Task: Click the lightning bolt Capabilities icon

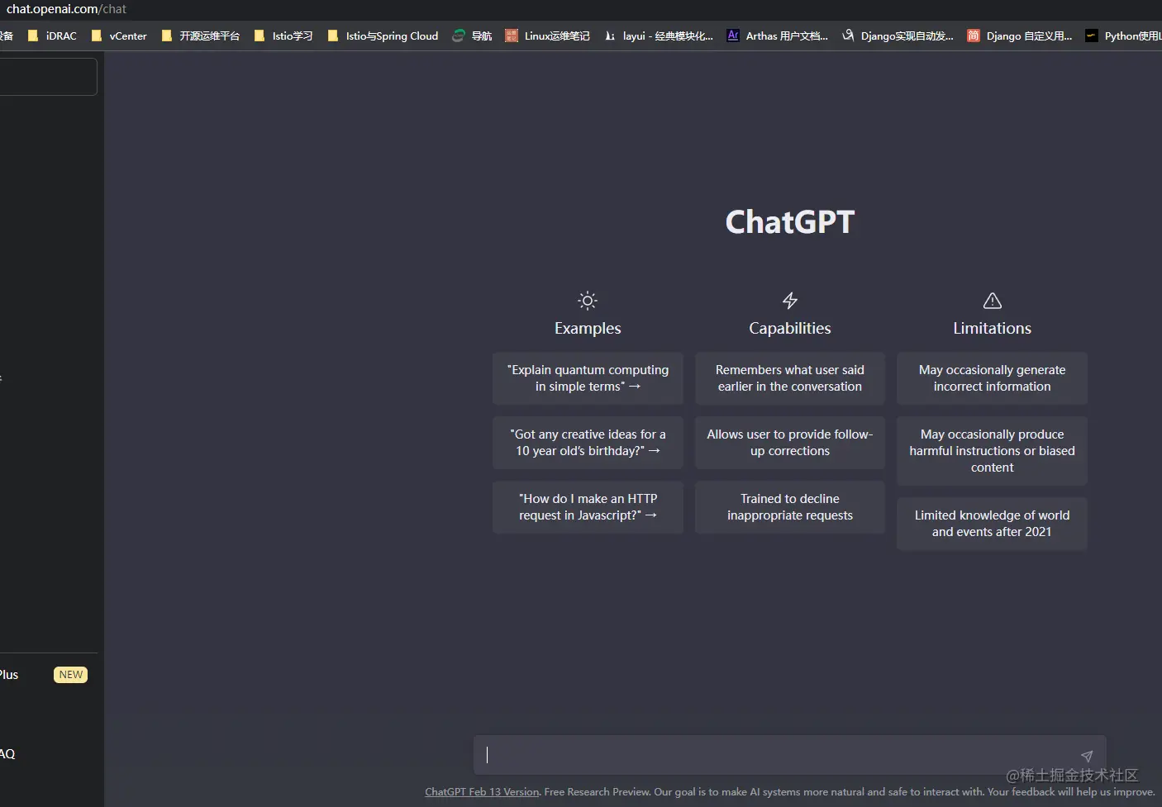Action: click(x=790, y=301)
